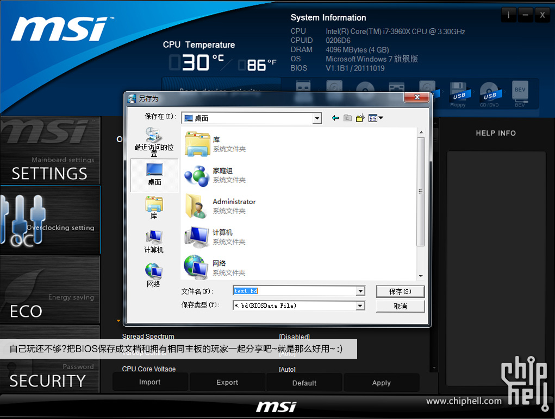Open the SETTINGS mainboard settings panel
The height and width of the screenshot is (419, 555).
tap(50, 150)
